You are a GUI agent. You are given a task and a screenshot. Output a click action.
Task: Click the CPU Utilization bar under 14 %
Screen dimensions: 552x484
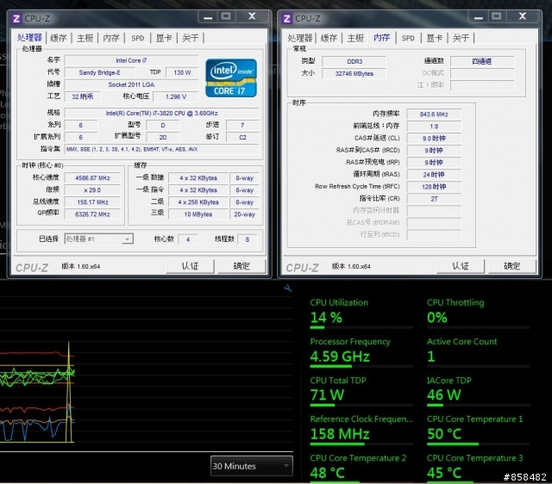coord(361,327)
